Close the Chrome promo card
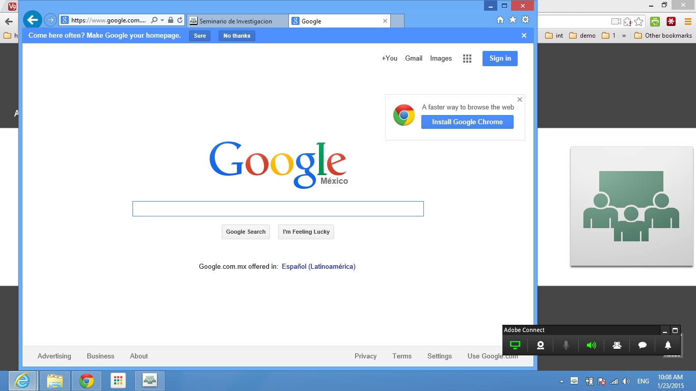 [520, 100]
